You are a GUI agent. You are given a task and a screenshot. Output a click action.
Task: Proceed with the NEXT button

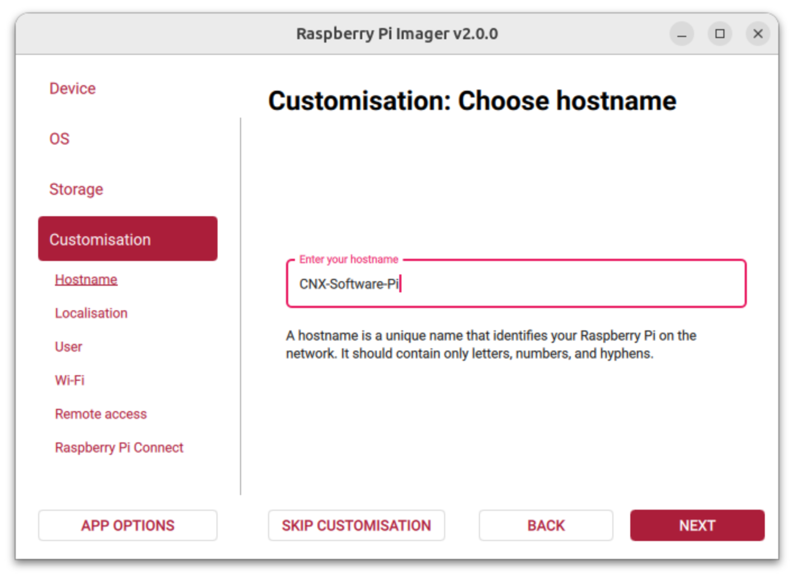[697, 525]
